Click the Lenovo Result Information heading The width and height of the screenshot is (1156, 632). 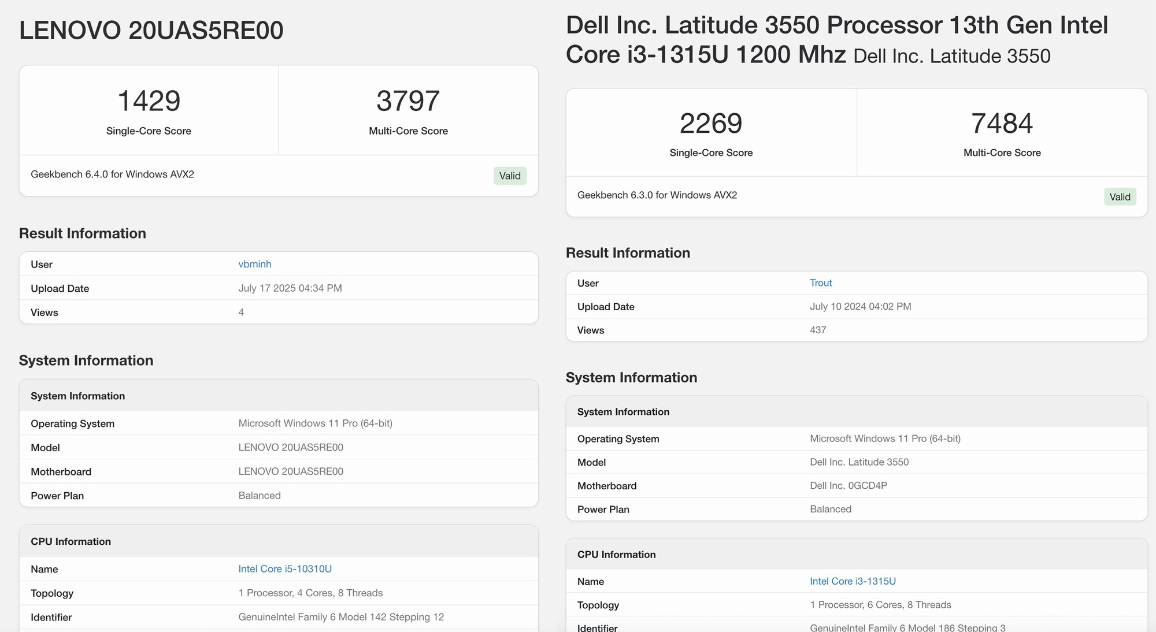pos(83,233)
